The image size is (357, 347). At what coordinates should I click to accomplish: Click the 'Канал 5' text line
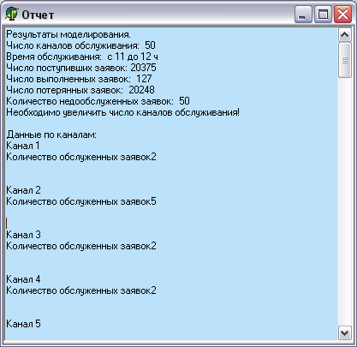pyautogui.click(x=23, y=324)
